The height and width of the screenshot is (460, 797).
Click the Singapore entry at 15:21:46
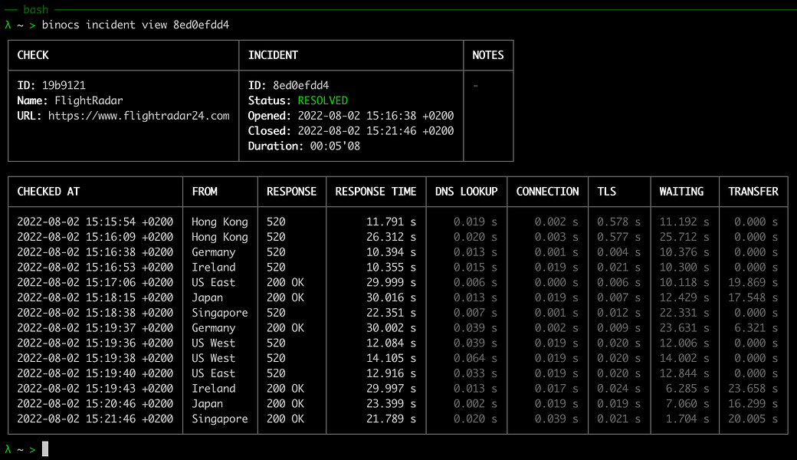220,419
